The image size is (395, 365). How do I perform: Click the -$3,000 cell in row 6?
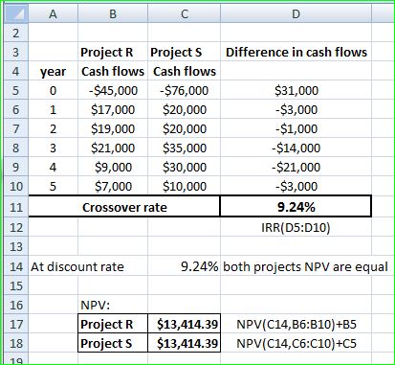coord(296,109)
